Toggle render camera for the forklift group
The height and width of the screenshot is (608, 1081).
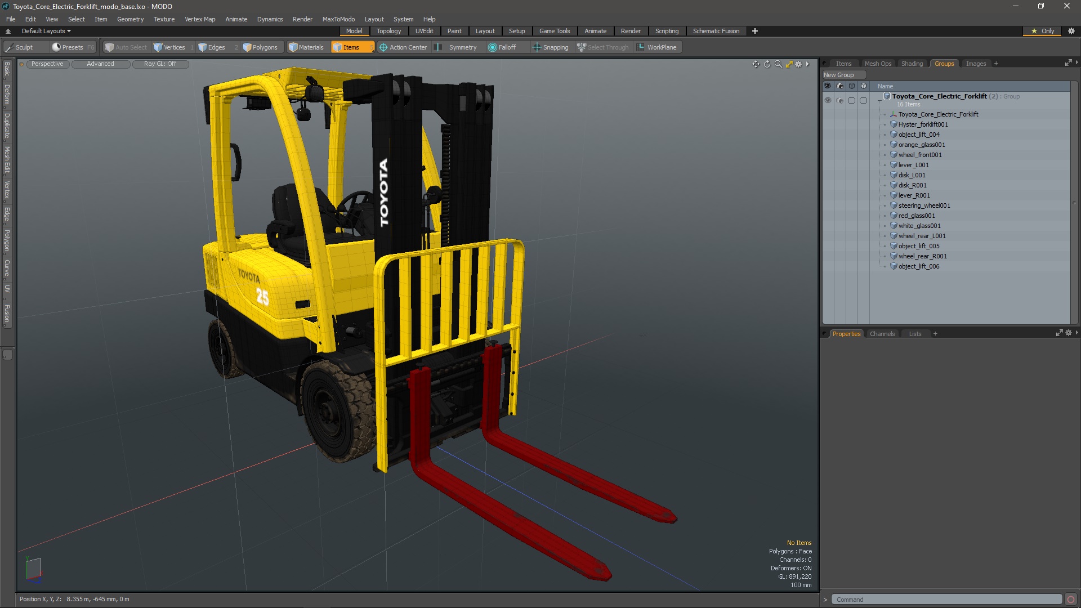tap(839, 100)
